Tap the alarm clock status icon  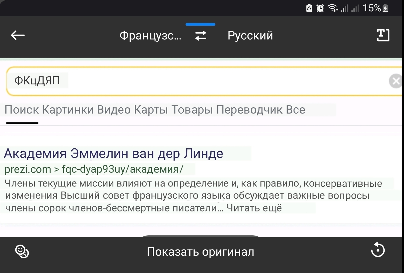[320, 8]
